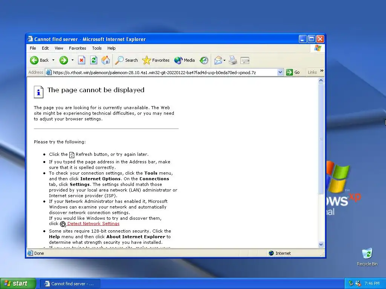The width and height of the screenshot is (386, 289).
Task: Click the Please try the following text
Action: coord(60,142)
